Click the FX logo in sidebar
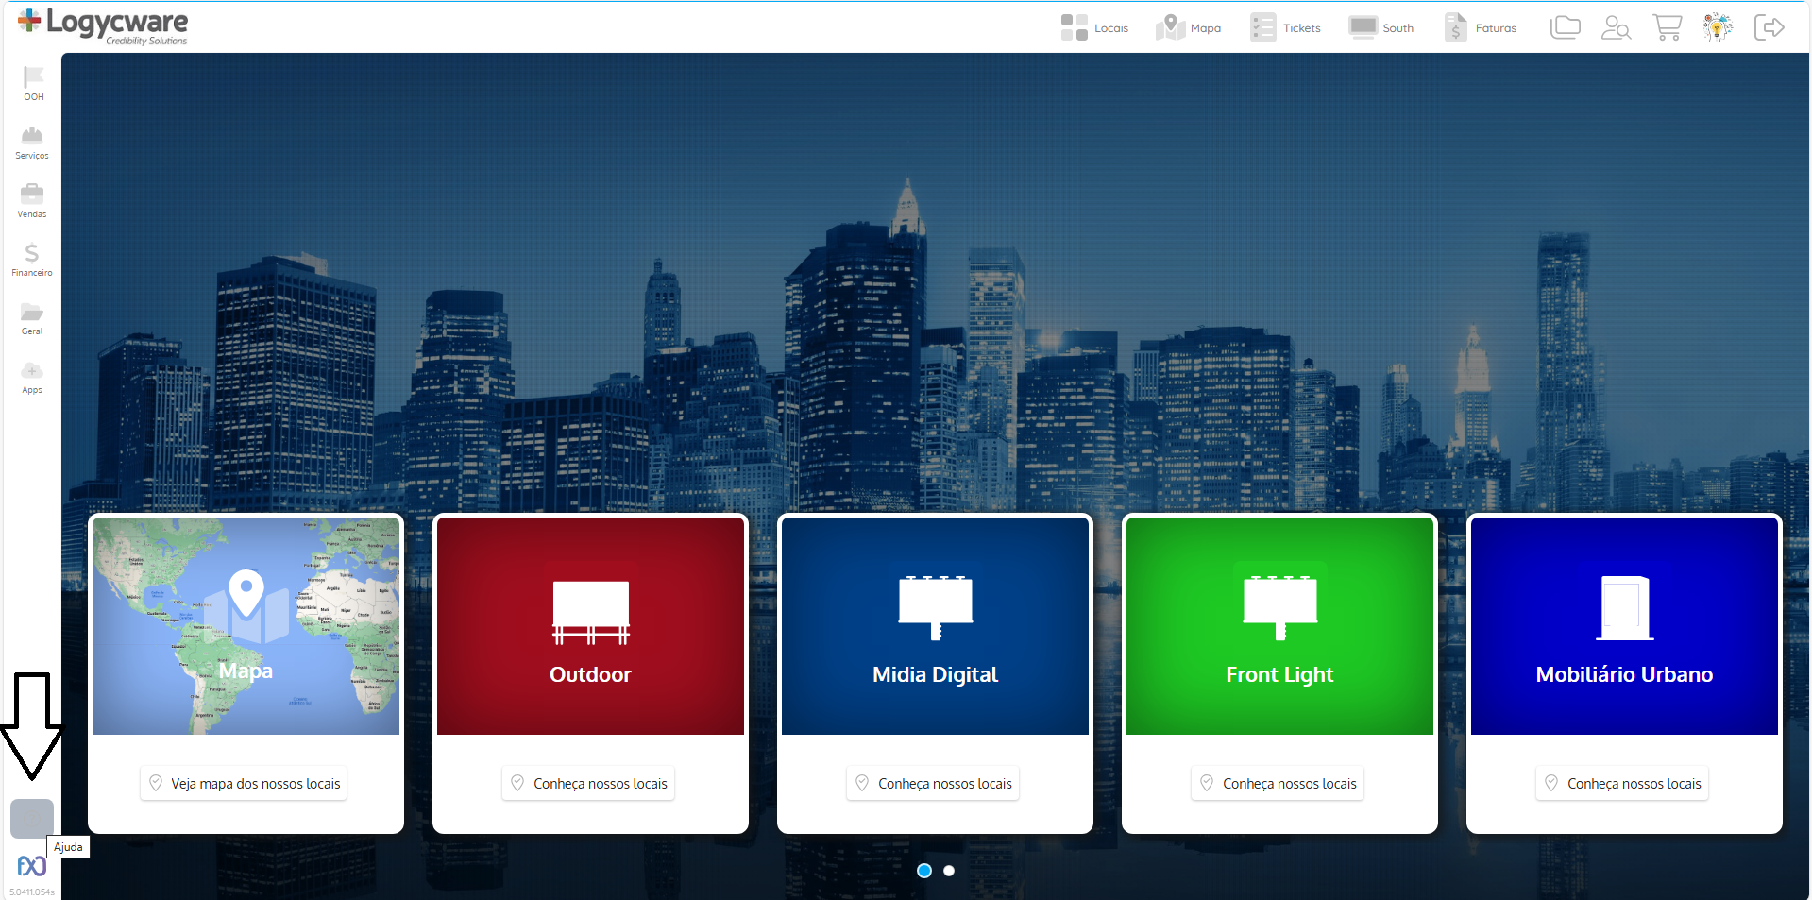 [x=31, y=866]
